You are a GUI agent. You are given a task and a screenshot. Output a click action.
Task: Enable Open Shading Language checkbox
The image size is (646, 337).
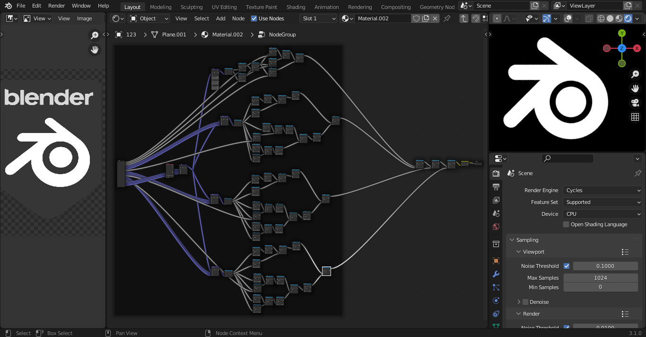click(x=566, y=224)
